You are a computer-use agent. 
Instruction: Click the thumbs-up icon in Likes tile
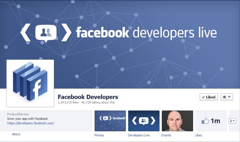[x=205, y=121]
